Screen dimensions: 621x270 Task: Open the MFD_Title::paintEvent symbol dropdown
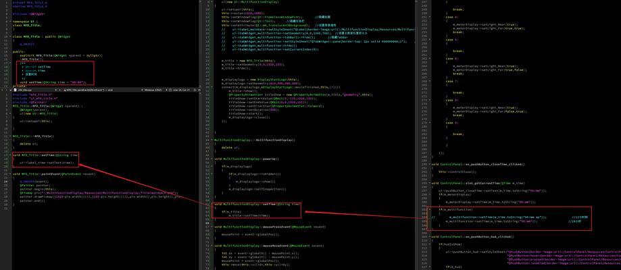(x=89, y=90)
